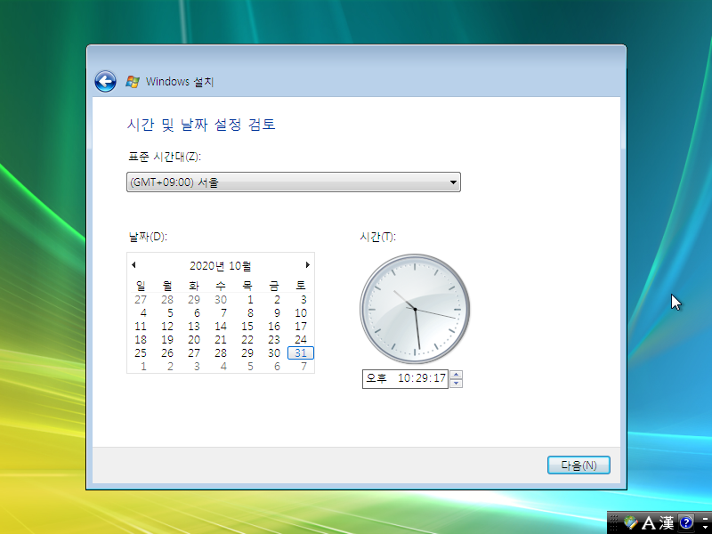Select date 13 in the calendar

point(194,327)
